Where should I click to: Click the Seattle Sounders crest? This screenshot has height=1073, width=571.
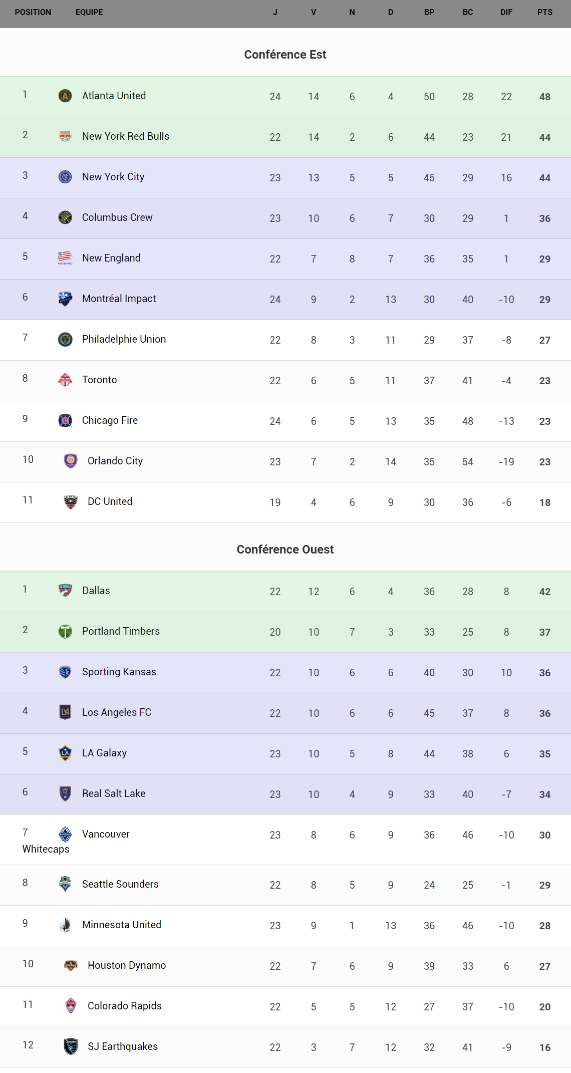pos(65,884)
